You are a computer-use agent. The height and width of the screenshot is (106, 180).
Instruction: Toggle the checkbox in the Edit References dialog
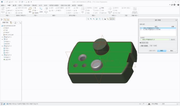click(140, 43)
